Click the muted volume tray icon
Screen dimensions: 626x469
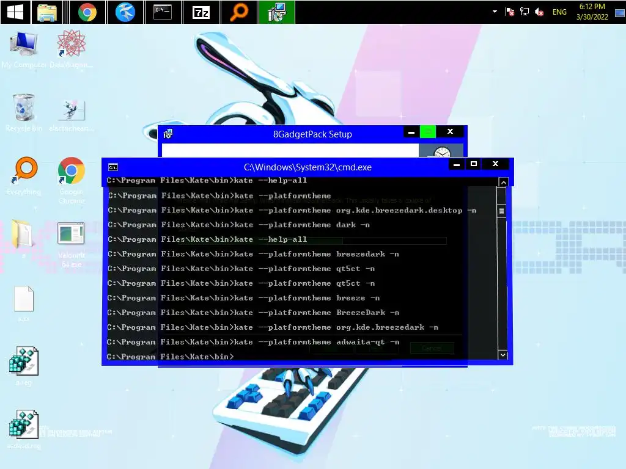coord(539,12)
